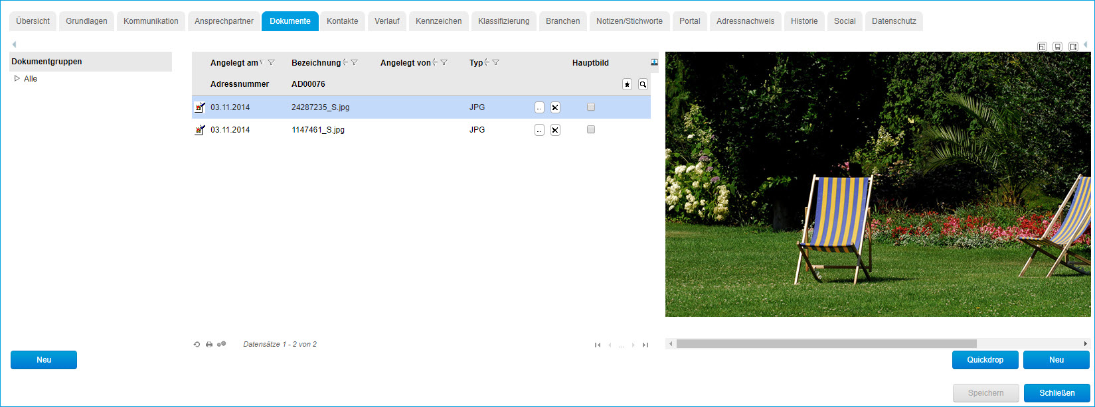Expand the Alle document group

[x=17, y=78]
